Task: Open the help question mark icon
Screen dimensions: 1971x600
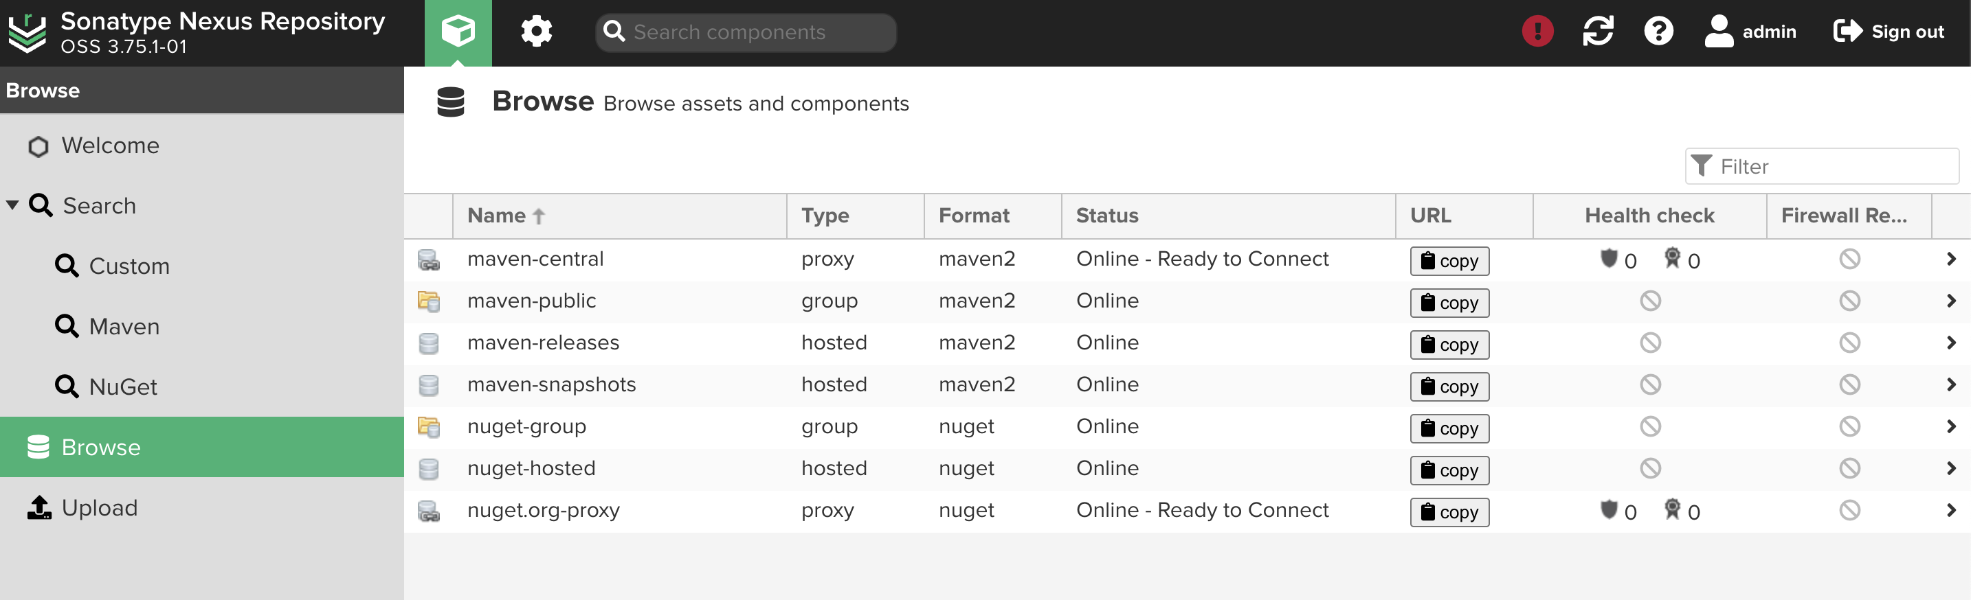Action: pos(1658,32)
